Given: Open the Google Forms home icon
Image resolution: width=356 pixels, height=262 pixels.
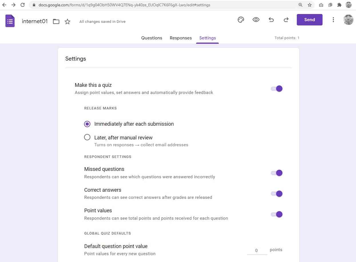Looking at the screenshot, I should [10, 21].
